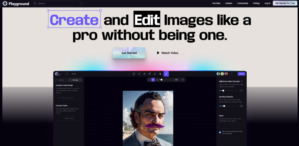Click the magnifier icon in search bar
The height and width of the screenshot is (146, 299).
tap(35, 3)
